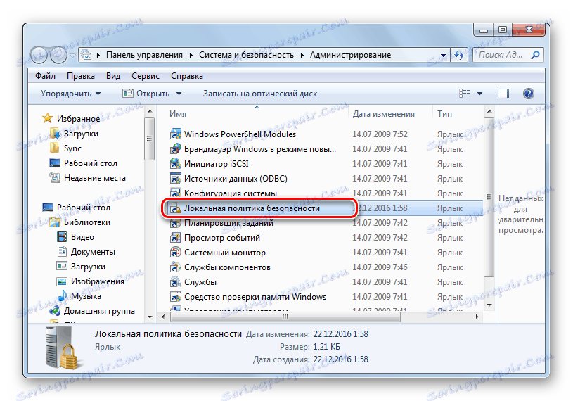573x401 pixels.
Task: Open Windows PowerShell Modules shortcut icon
Action: (175, 134)
